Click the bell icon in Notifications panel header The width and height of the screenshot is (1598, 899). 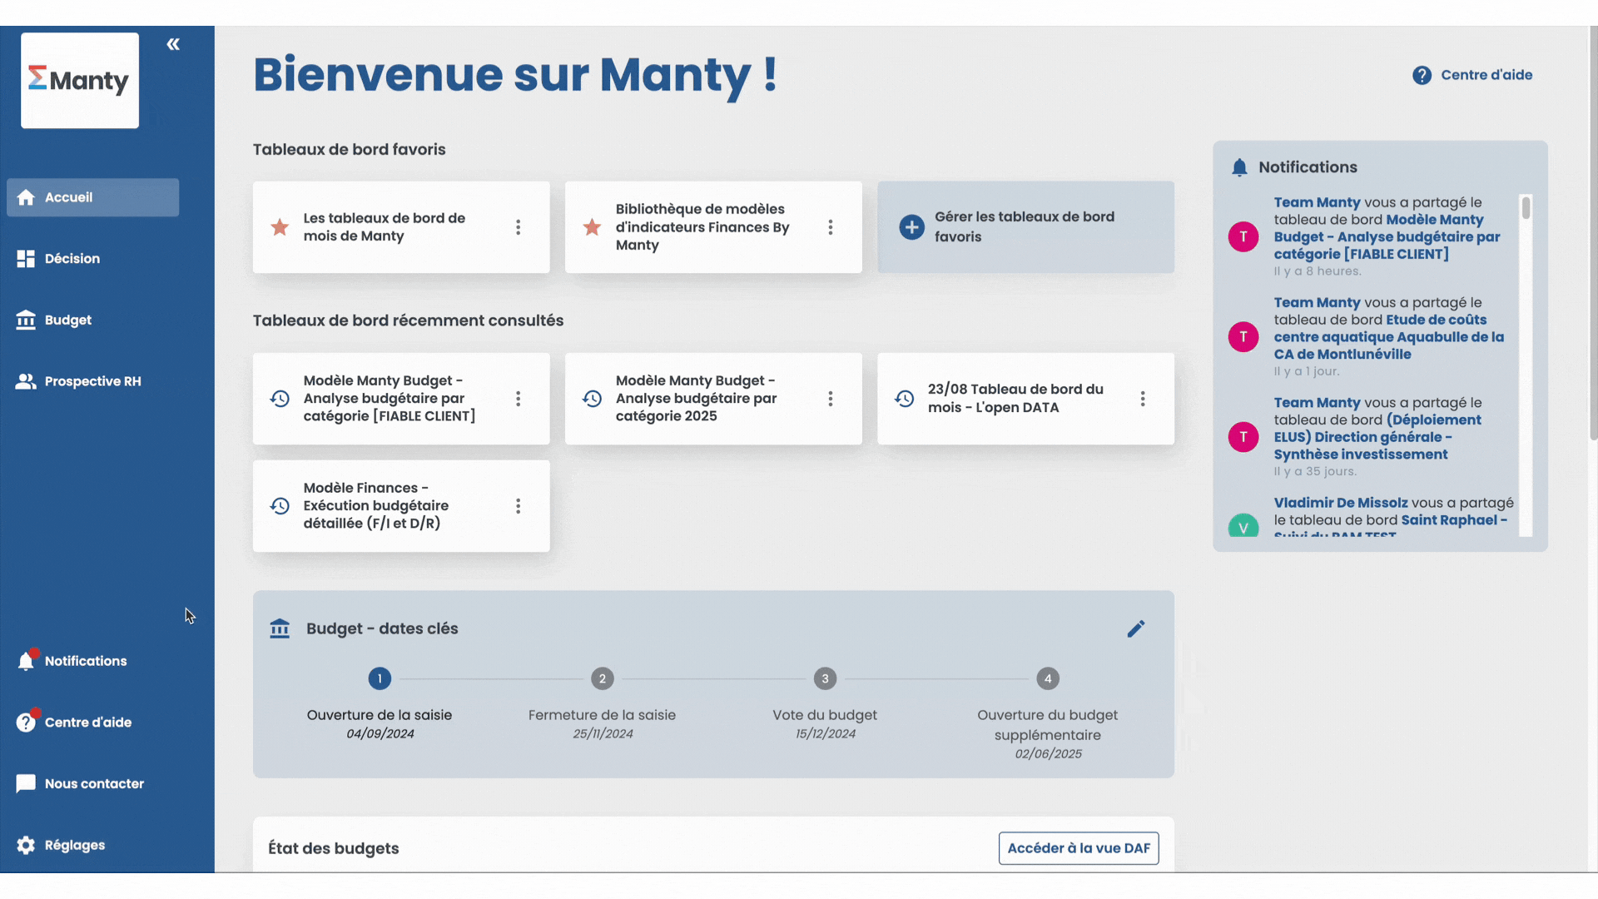(x=1239, y=167)
